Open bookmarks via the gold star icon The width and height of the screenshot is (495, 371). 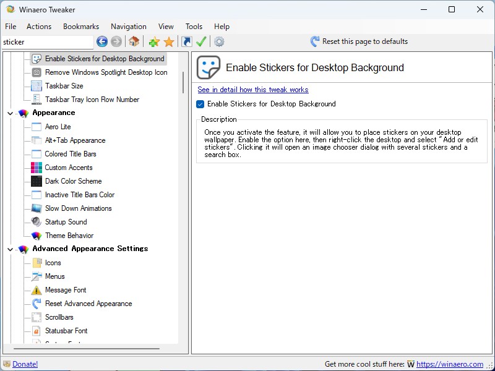(x=169, y=41)
